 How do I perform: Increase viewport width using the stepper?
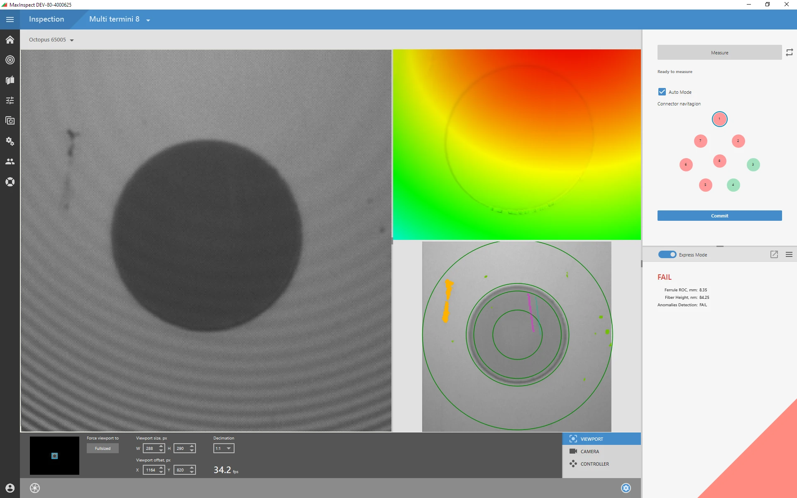161,446
